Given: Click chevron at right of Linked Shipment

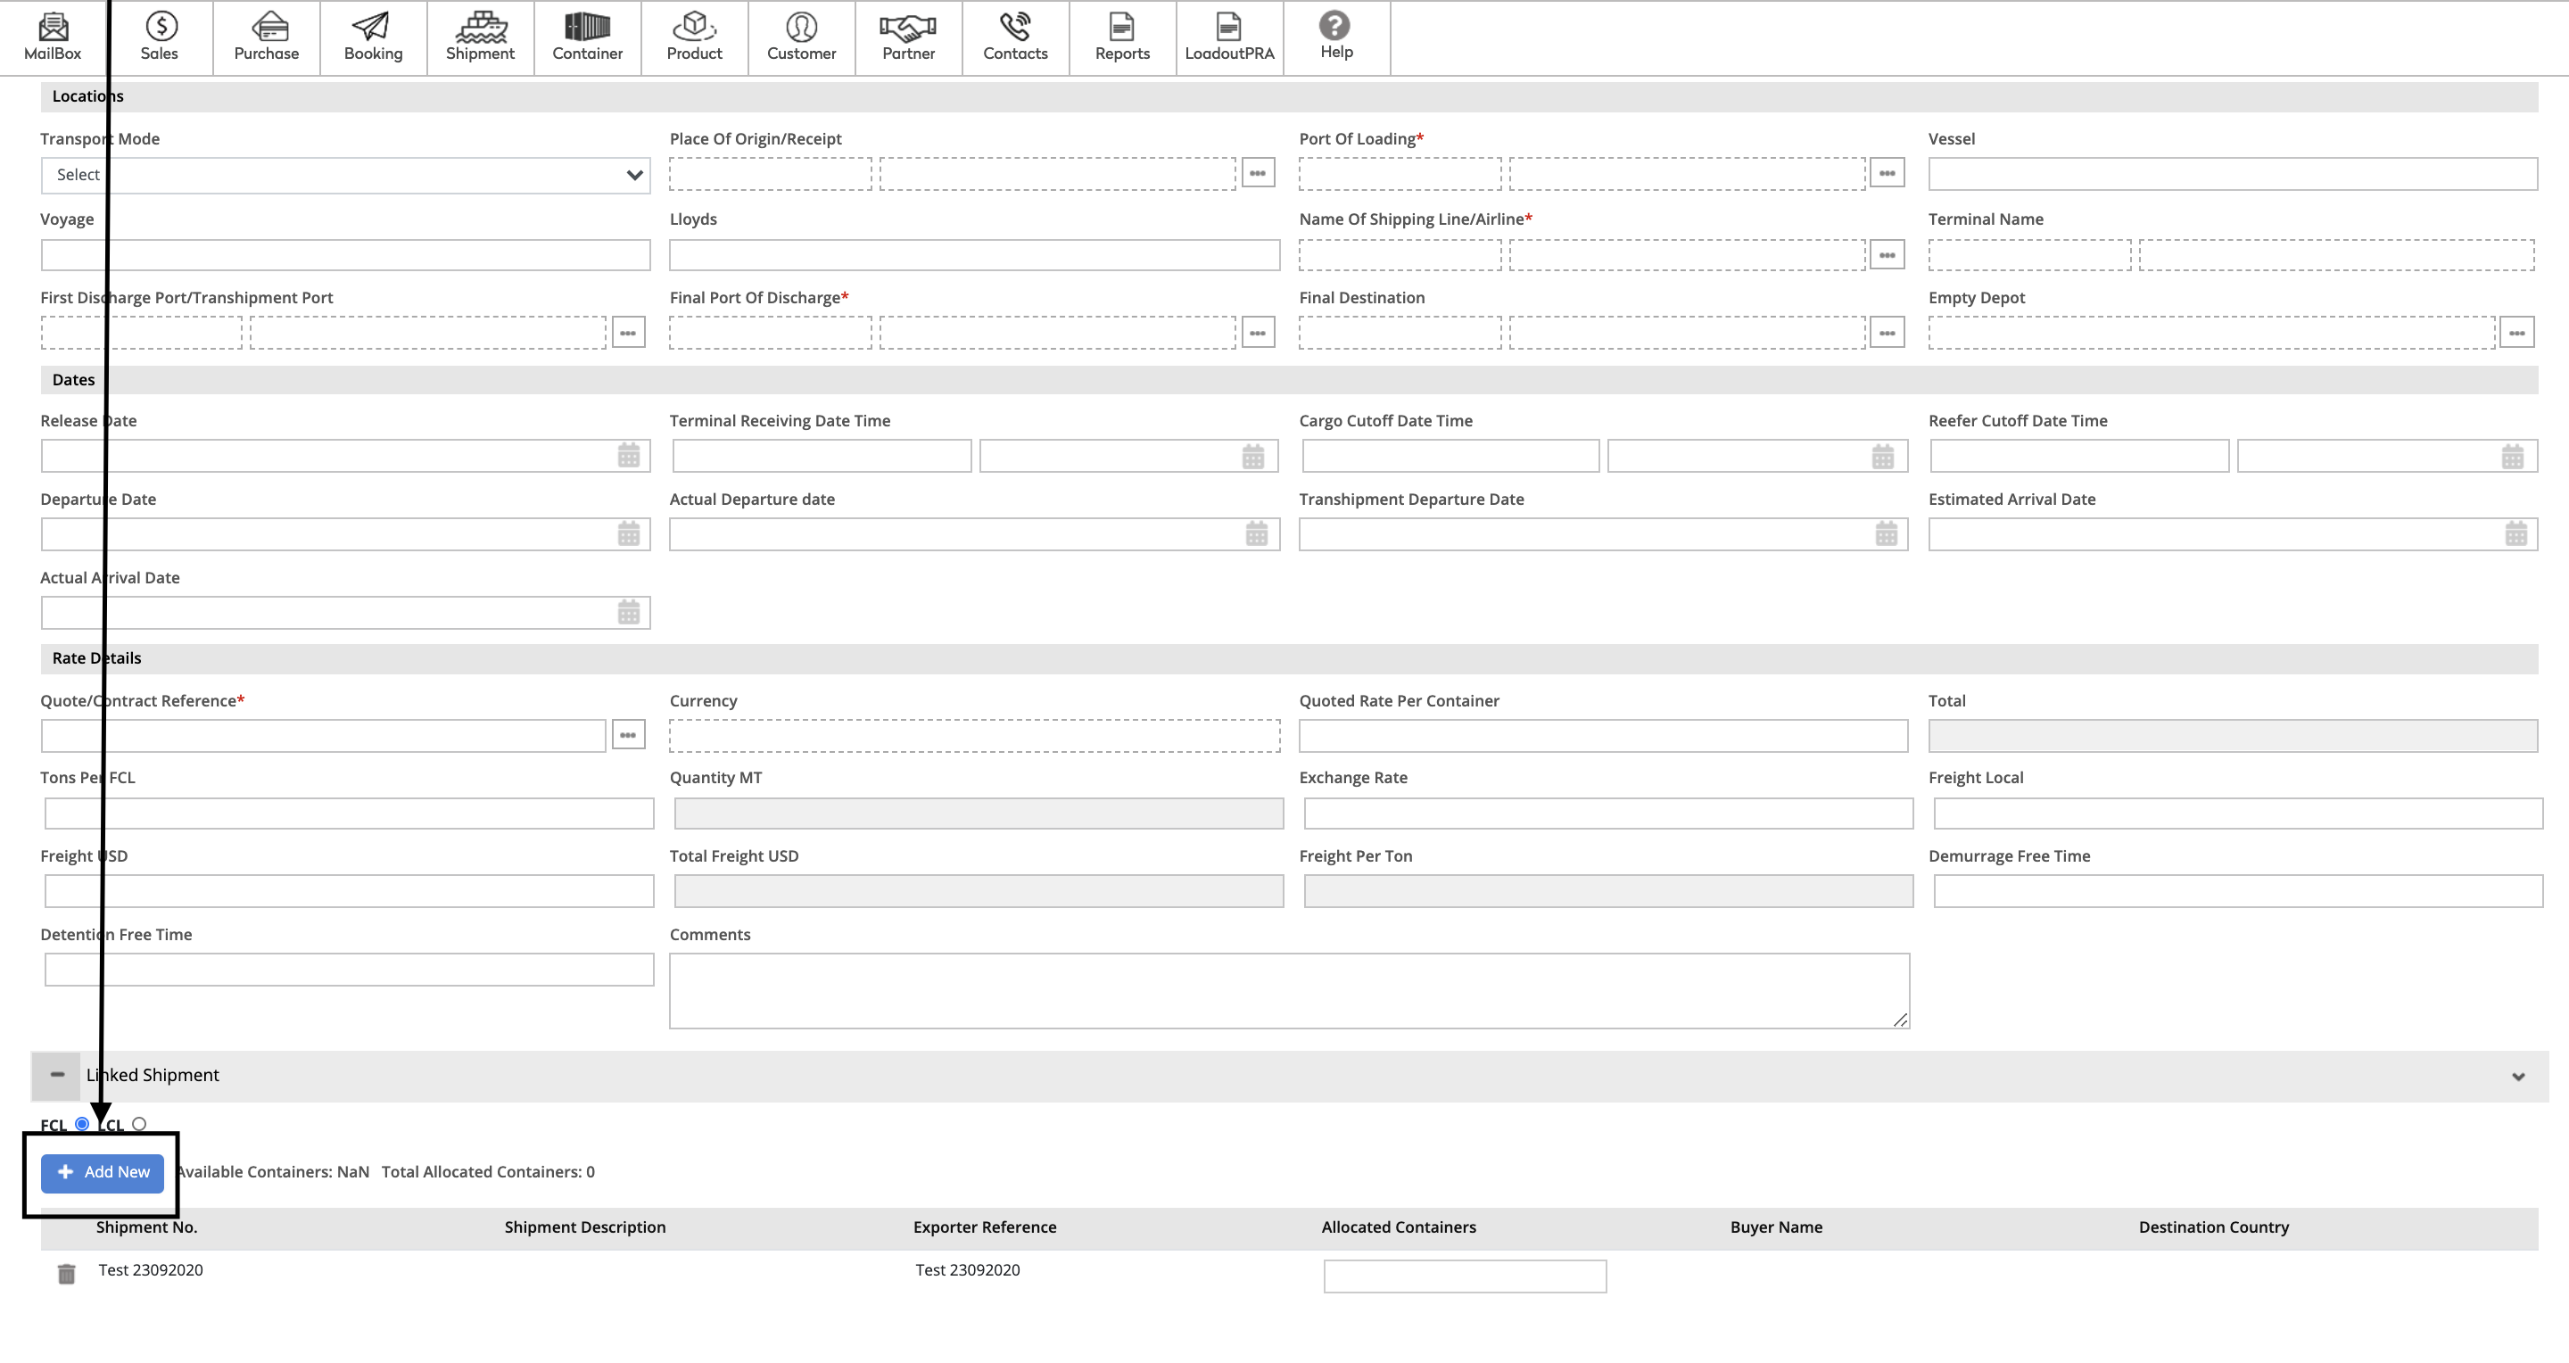Looking at the screenshot, I should (2518, 1077).
